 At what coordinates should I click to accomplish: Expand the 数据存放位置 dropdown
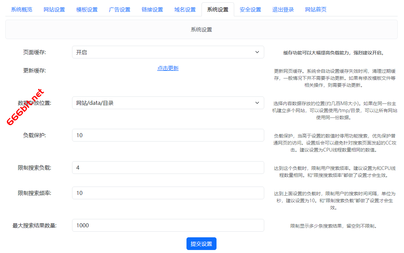click(x=168, y=103)
